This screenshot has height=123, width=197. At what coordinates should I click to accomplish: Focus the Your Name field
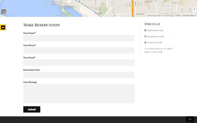(x=79, y=38)
